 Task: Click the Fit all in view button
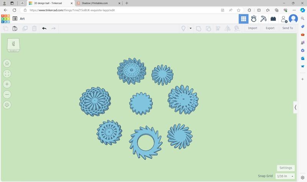[7, 74]
